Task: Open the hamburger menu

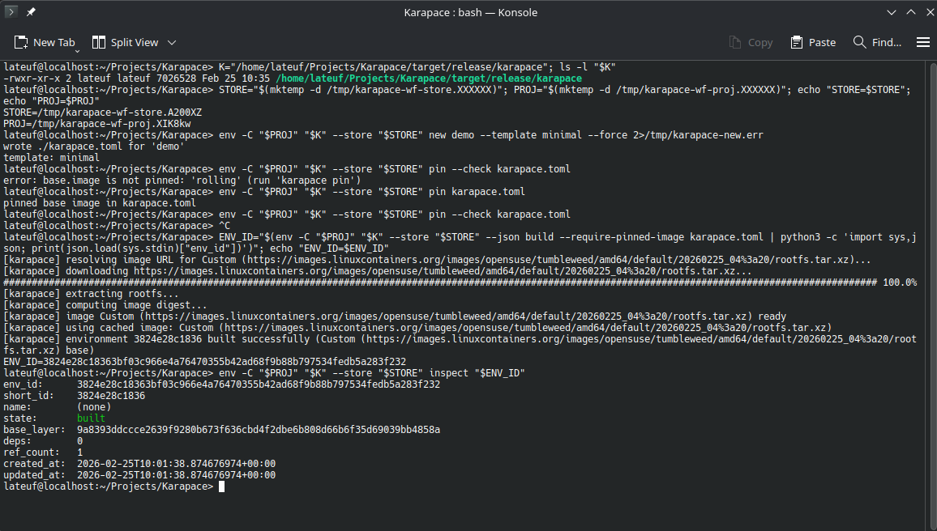Action: [922, 42]
